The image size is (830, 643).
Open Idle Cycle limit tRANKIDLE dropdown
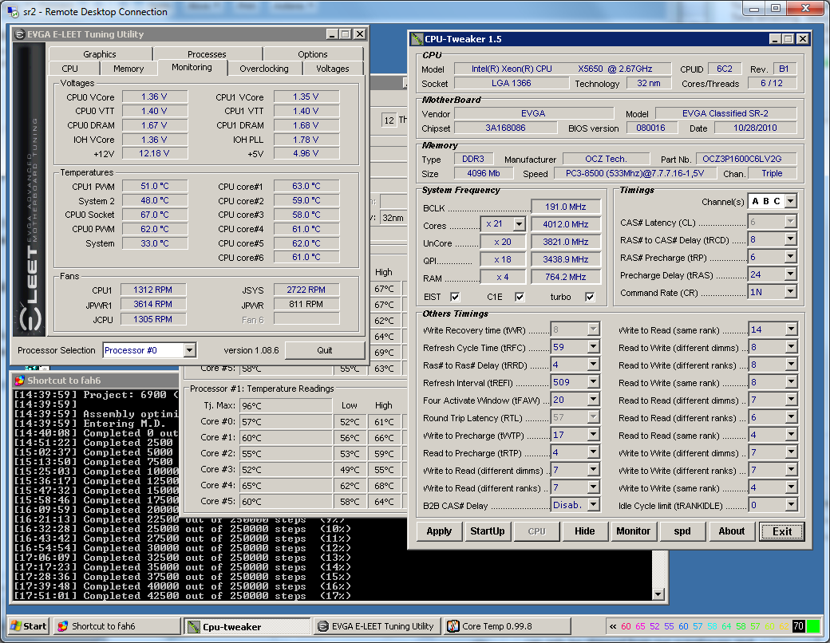click(791, 506)
